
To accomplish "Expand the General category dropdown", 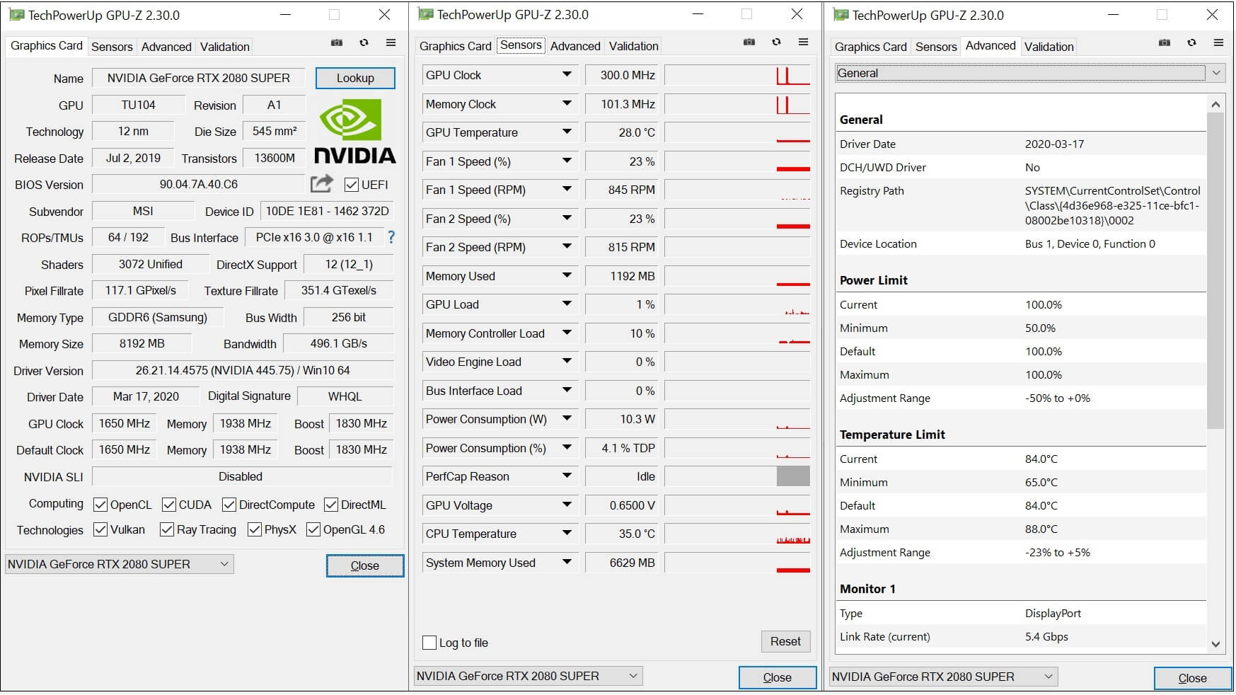I will point(1215,73).
